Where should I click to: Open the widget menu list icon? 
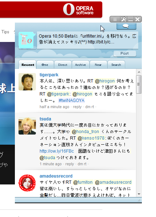click(115, 19)
